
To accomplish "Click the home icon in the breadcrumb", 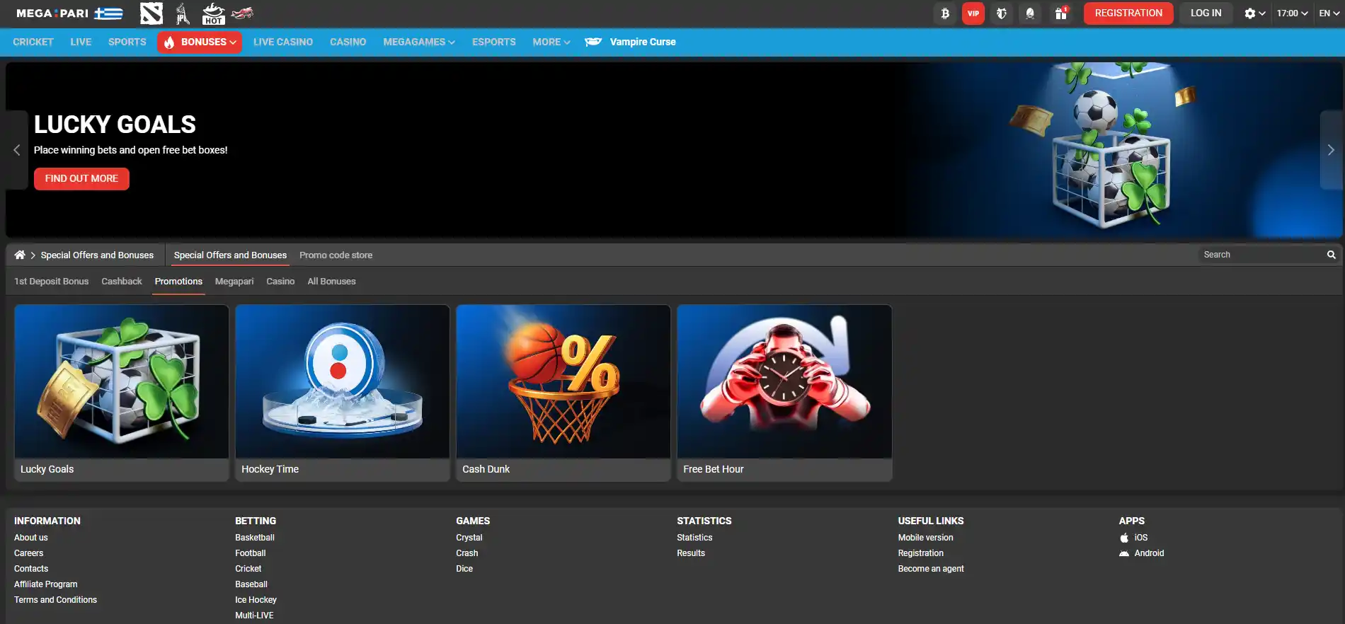I will click(20, 255).
